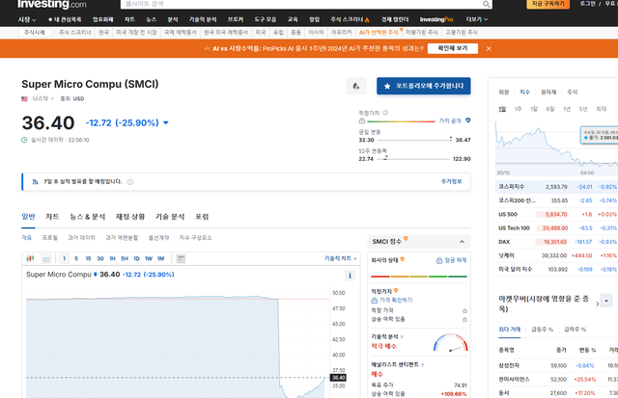Viewport: 618px width, 398px height.
Task: Select the area chart type icon
Action: [44, 258]
